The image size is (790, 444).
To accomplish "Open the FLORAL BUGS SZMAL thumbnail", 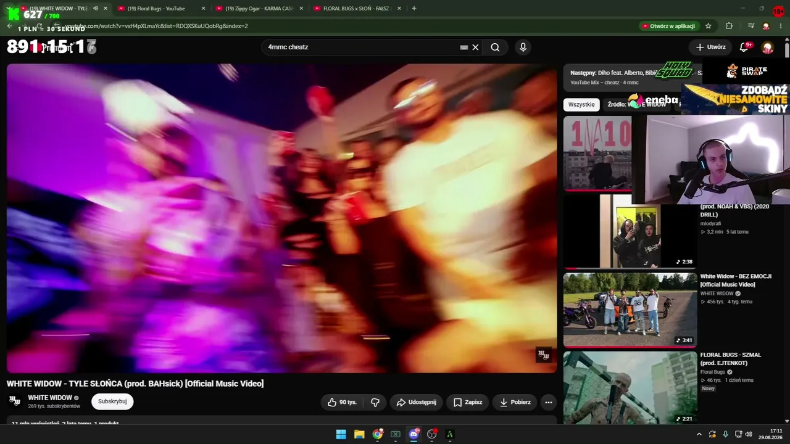I will 630,388.
